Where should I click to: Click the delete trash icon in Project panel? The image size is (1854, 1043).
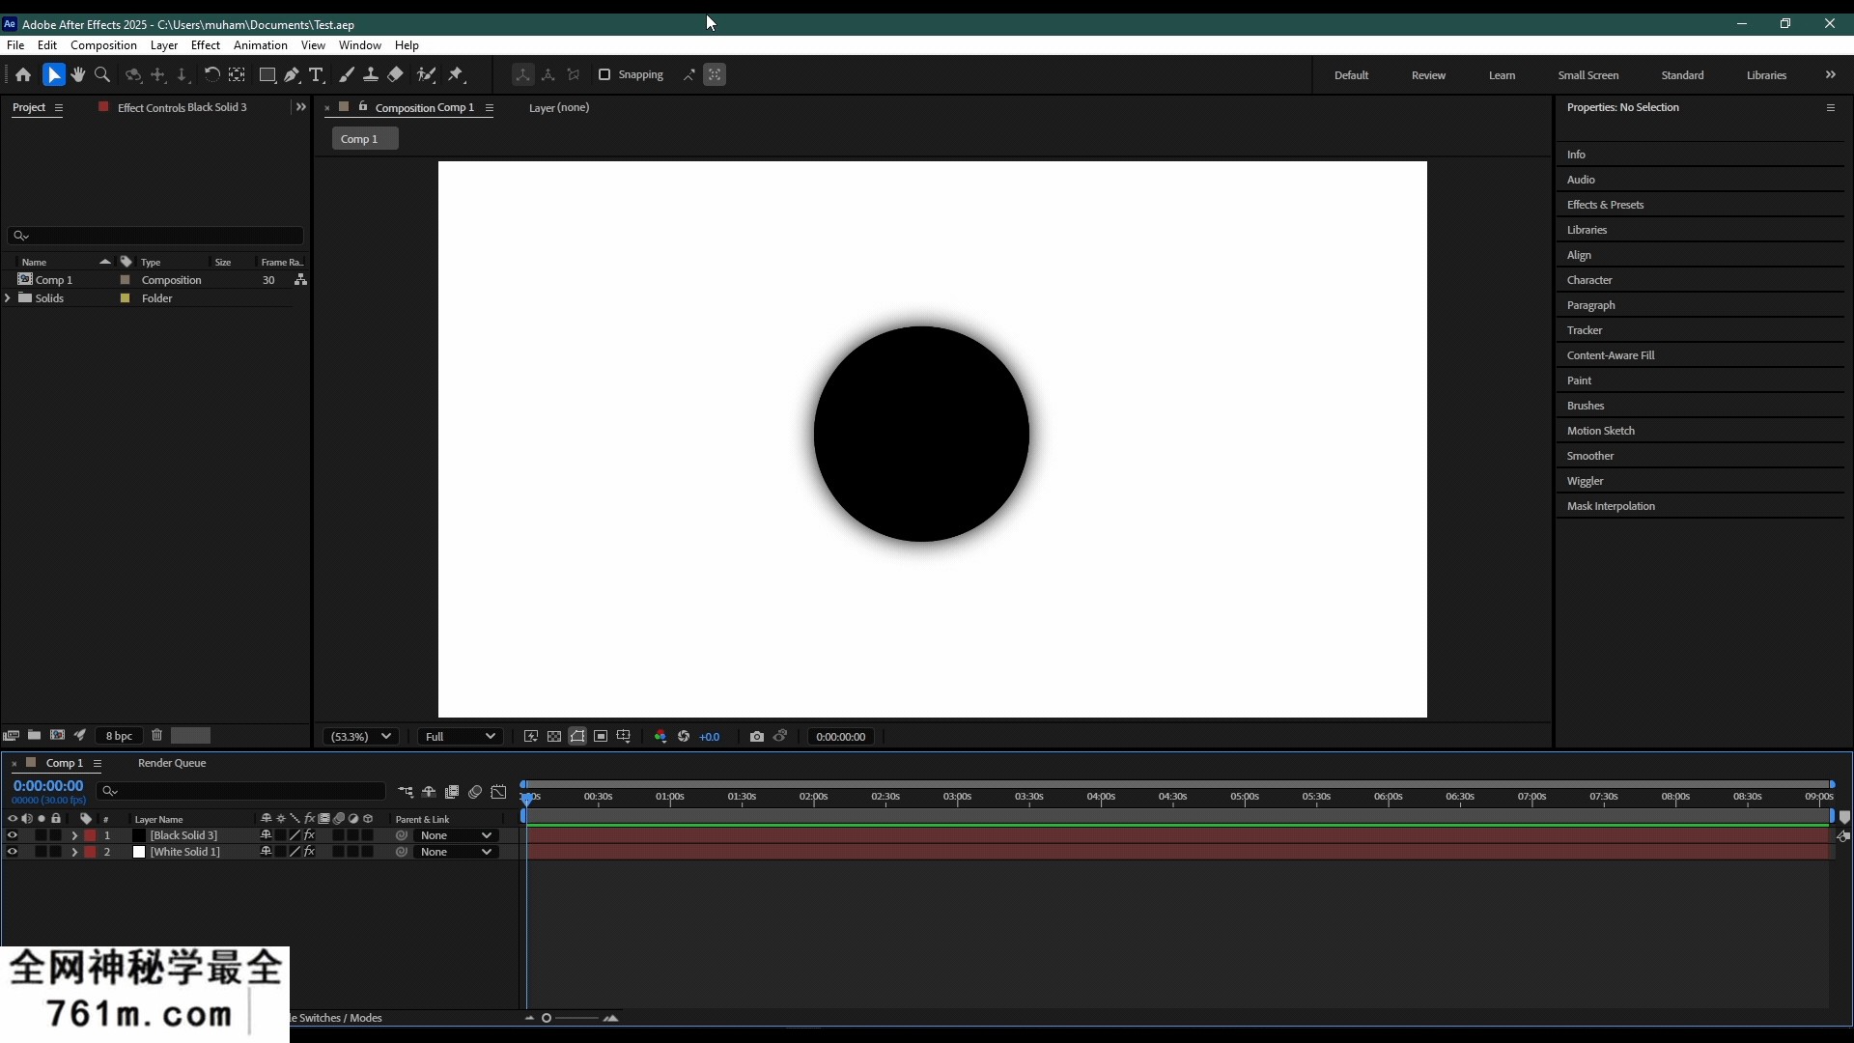click(x=156, y=735)
